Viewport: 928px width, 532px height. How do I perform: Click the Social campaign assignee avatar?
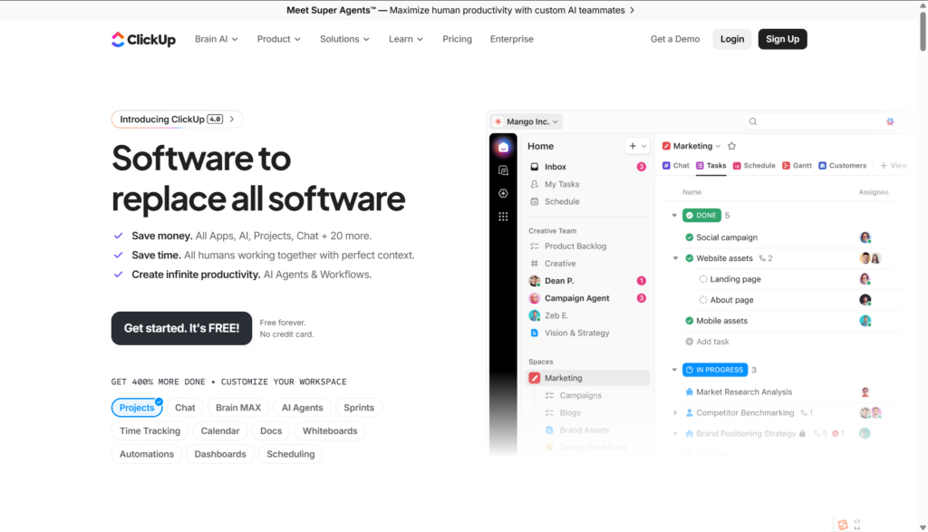865,237
